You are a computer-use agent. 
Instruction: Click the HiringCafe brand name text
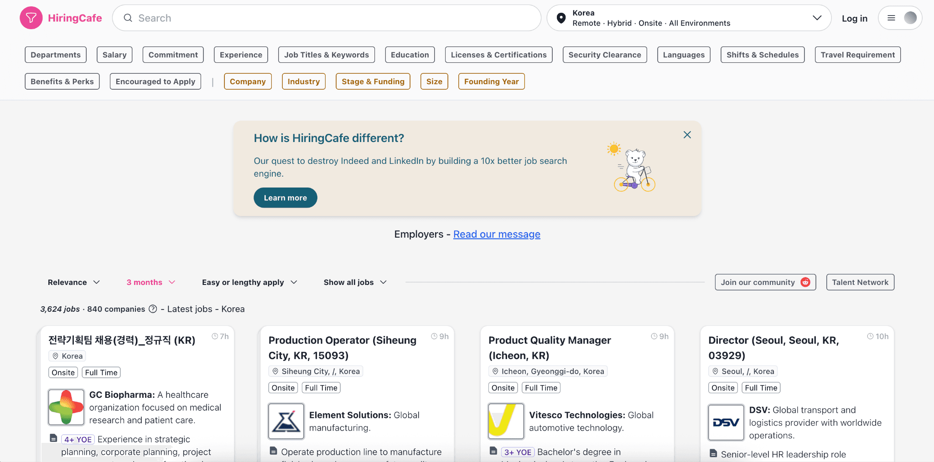tap(75, 18)
